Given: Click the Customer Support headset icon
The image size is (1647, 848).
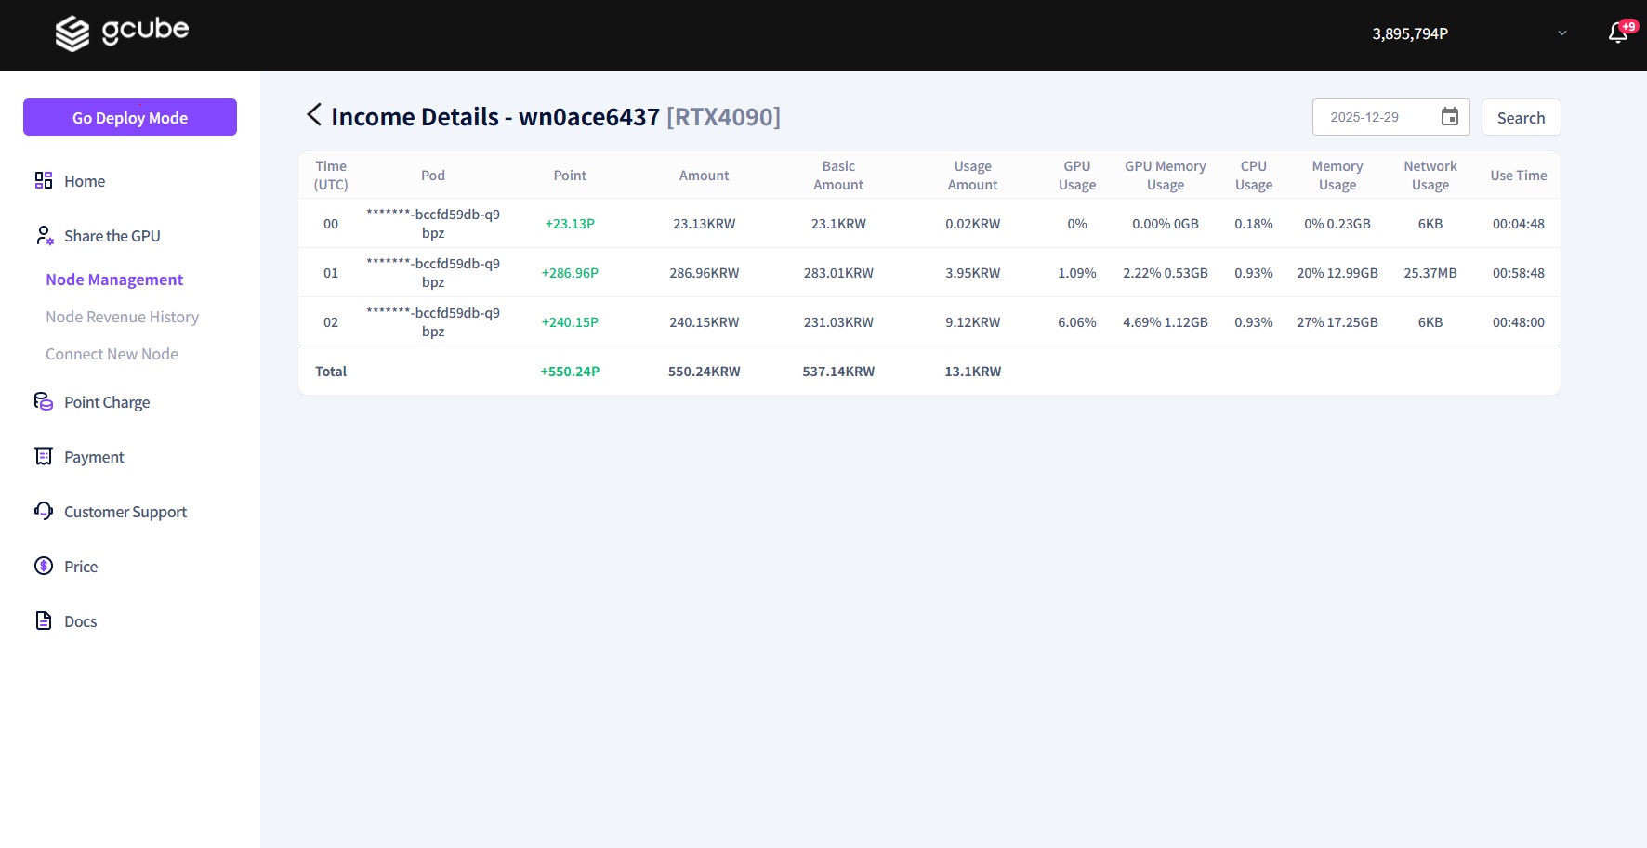Looking at the screenshot, I should [x=44, y=511].
